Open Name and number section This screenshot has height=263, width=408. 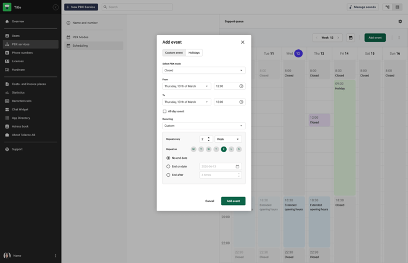click(x=94, y=23)
